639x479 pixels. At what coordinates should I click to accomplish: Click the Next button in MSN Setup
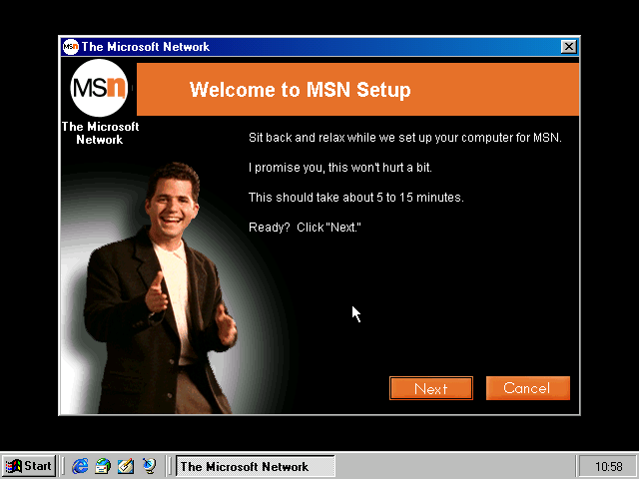tap(431, 388)
